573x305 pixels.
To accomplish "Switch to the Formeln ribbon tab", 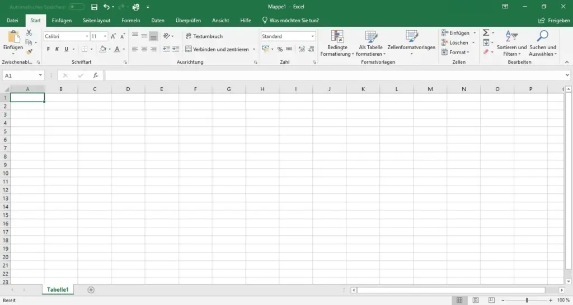I will 130,21.
